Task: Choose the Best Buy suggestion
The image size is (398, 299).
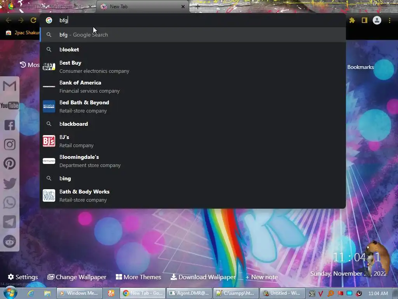Action: pos(193,67)
